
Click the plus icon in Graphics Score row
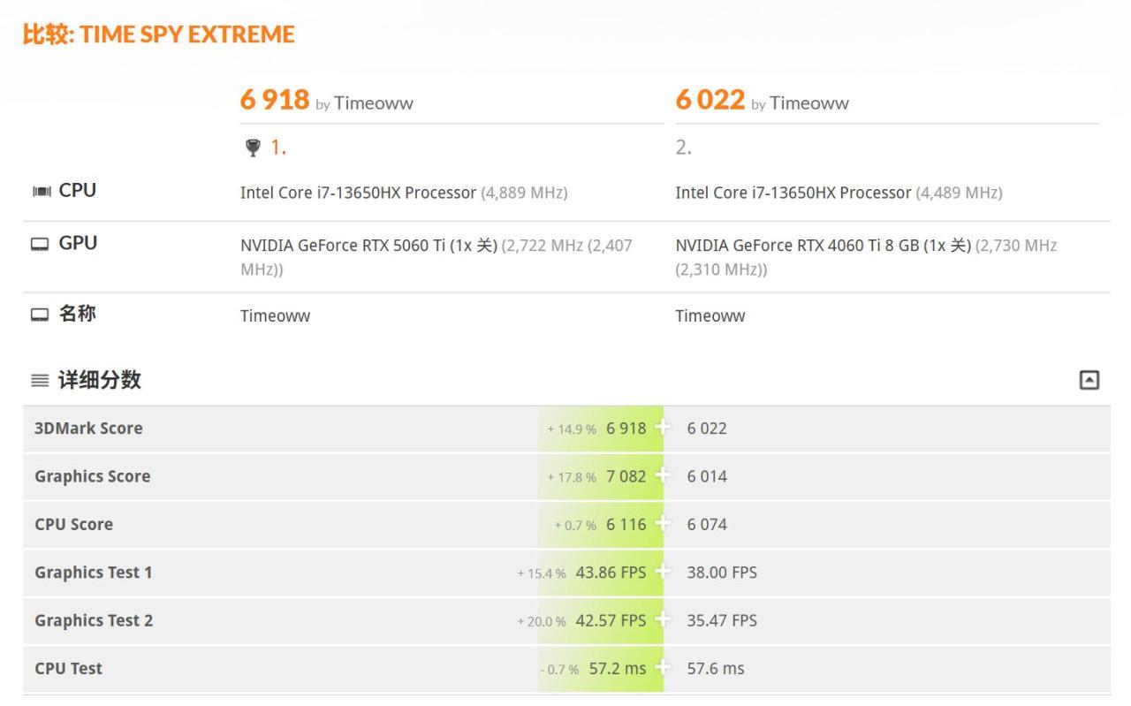click(663, 476)
